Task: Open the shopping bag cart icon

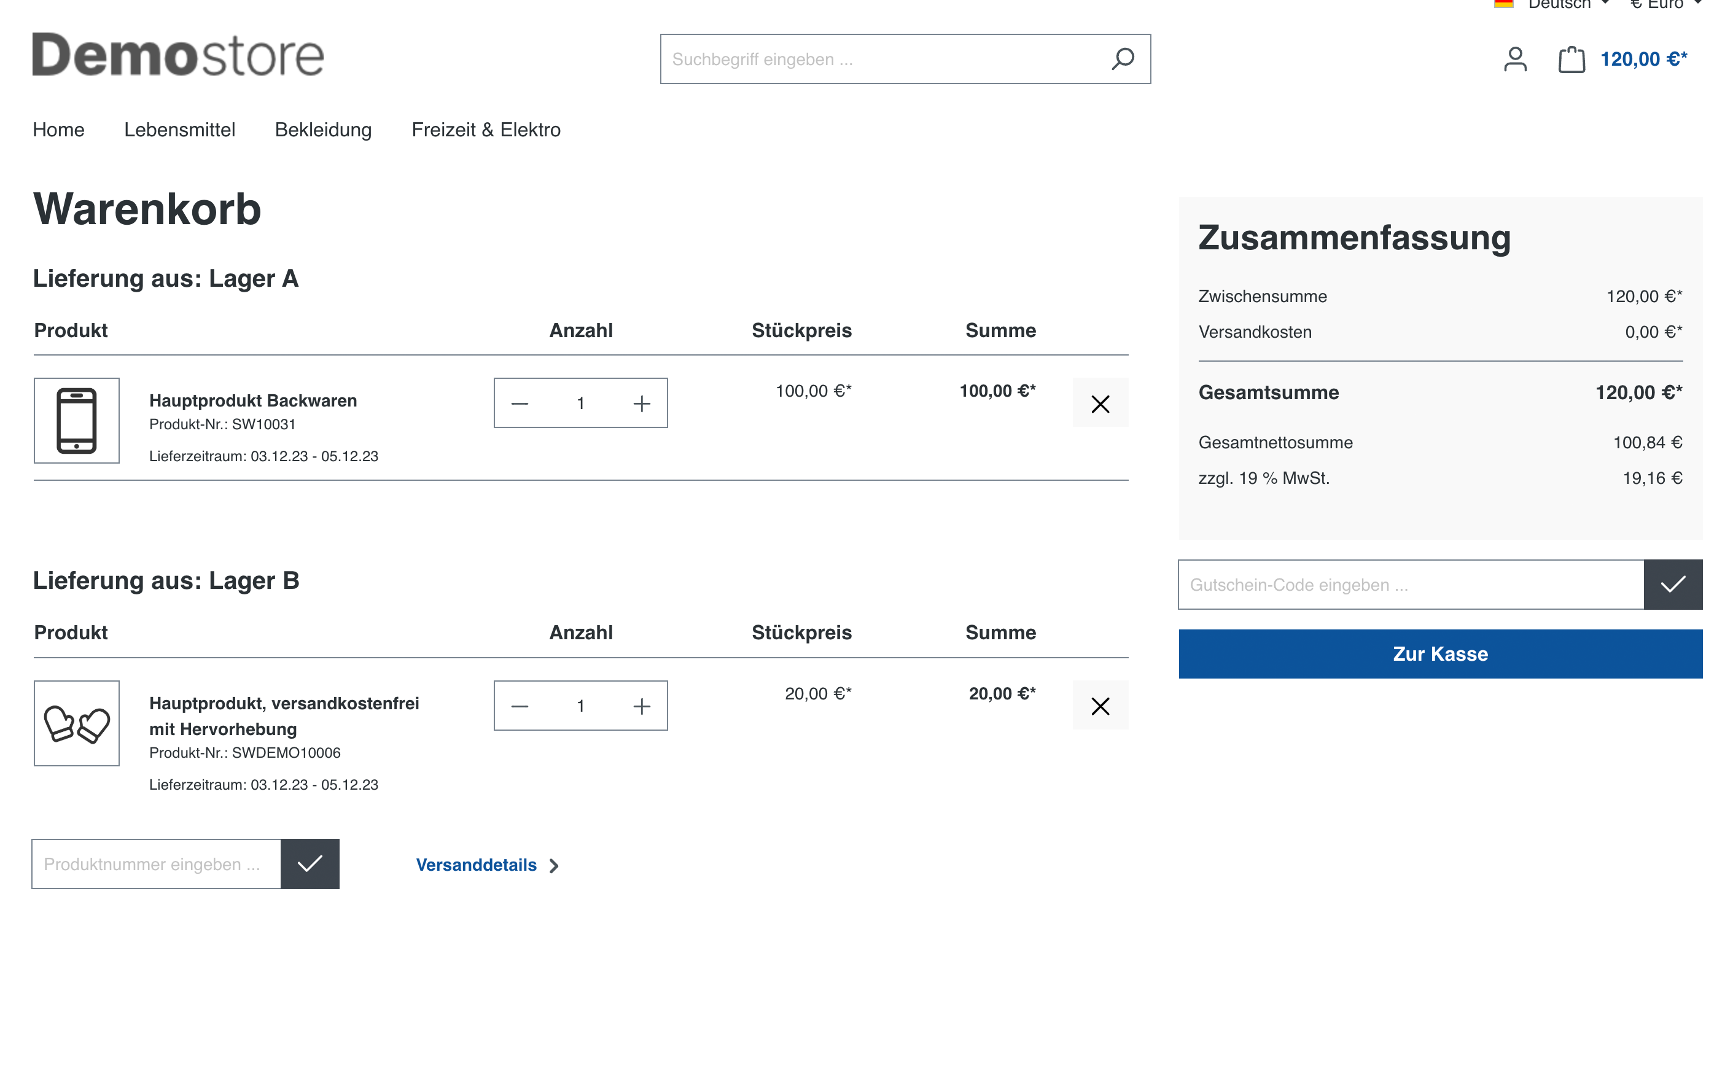Action: (1571, 59)
